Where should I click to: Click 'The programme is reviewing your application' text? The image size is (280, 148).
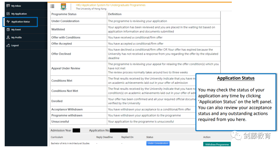137,21
